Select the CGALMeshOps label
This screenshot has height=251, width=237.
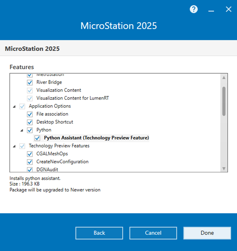point(52,154)
